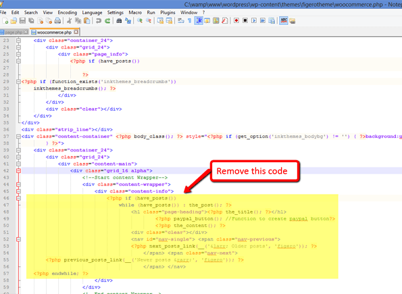Viewport: 402px width, 294px height.
Task: Collapse fold marker on line 26
Action: (18, 61)
